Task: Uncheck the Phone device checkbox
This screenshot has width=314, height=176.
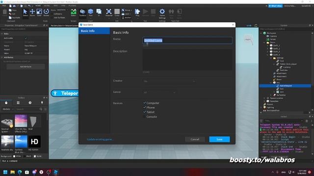Action: point(144,108)
